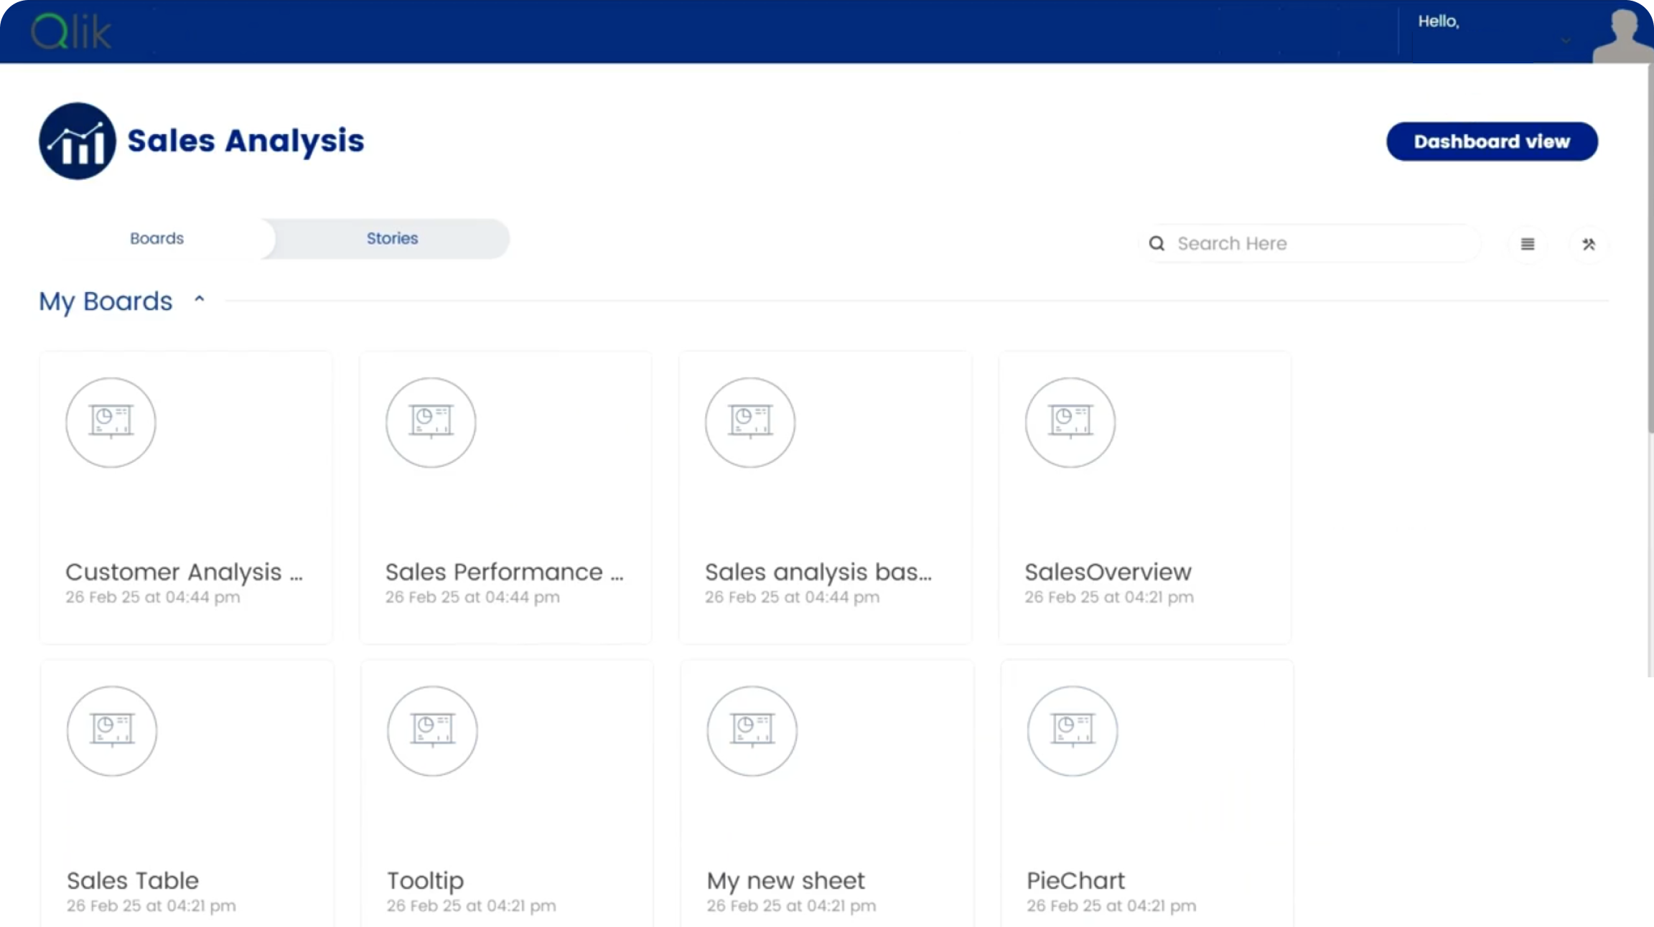Open the Sales Performance board icon

click(x=431, y=423)
